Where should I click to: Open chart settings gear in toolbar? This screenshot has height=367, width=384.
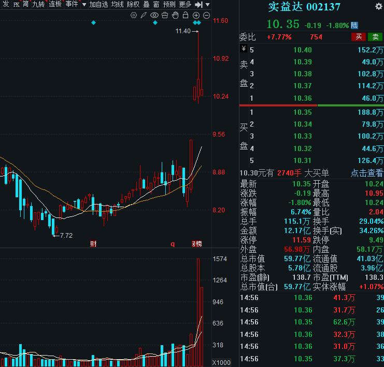[x=134, y=15]
